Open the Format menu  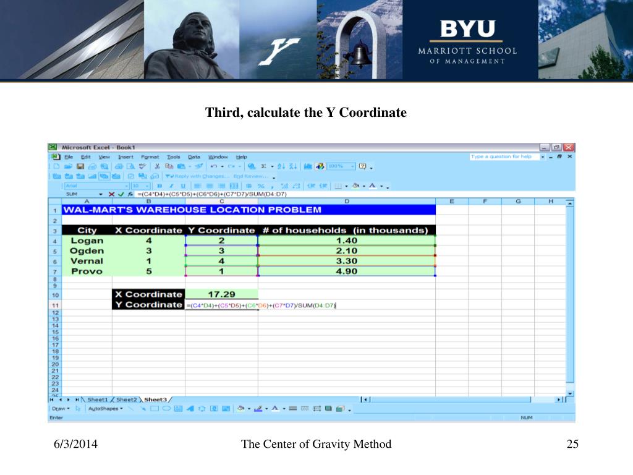click(150, 157)
